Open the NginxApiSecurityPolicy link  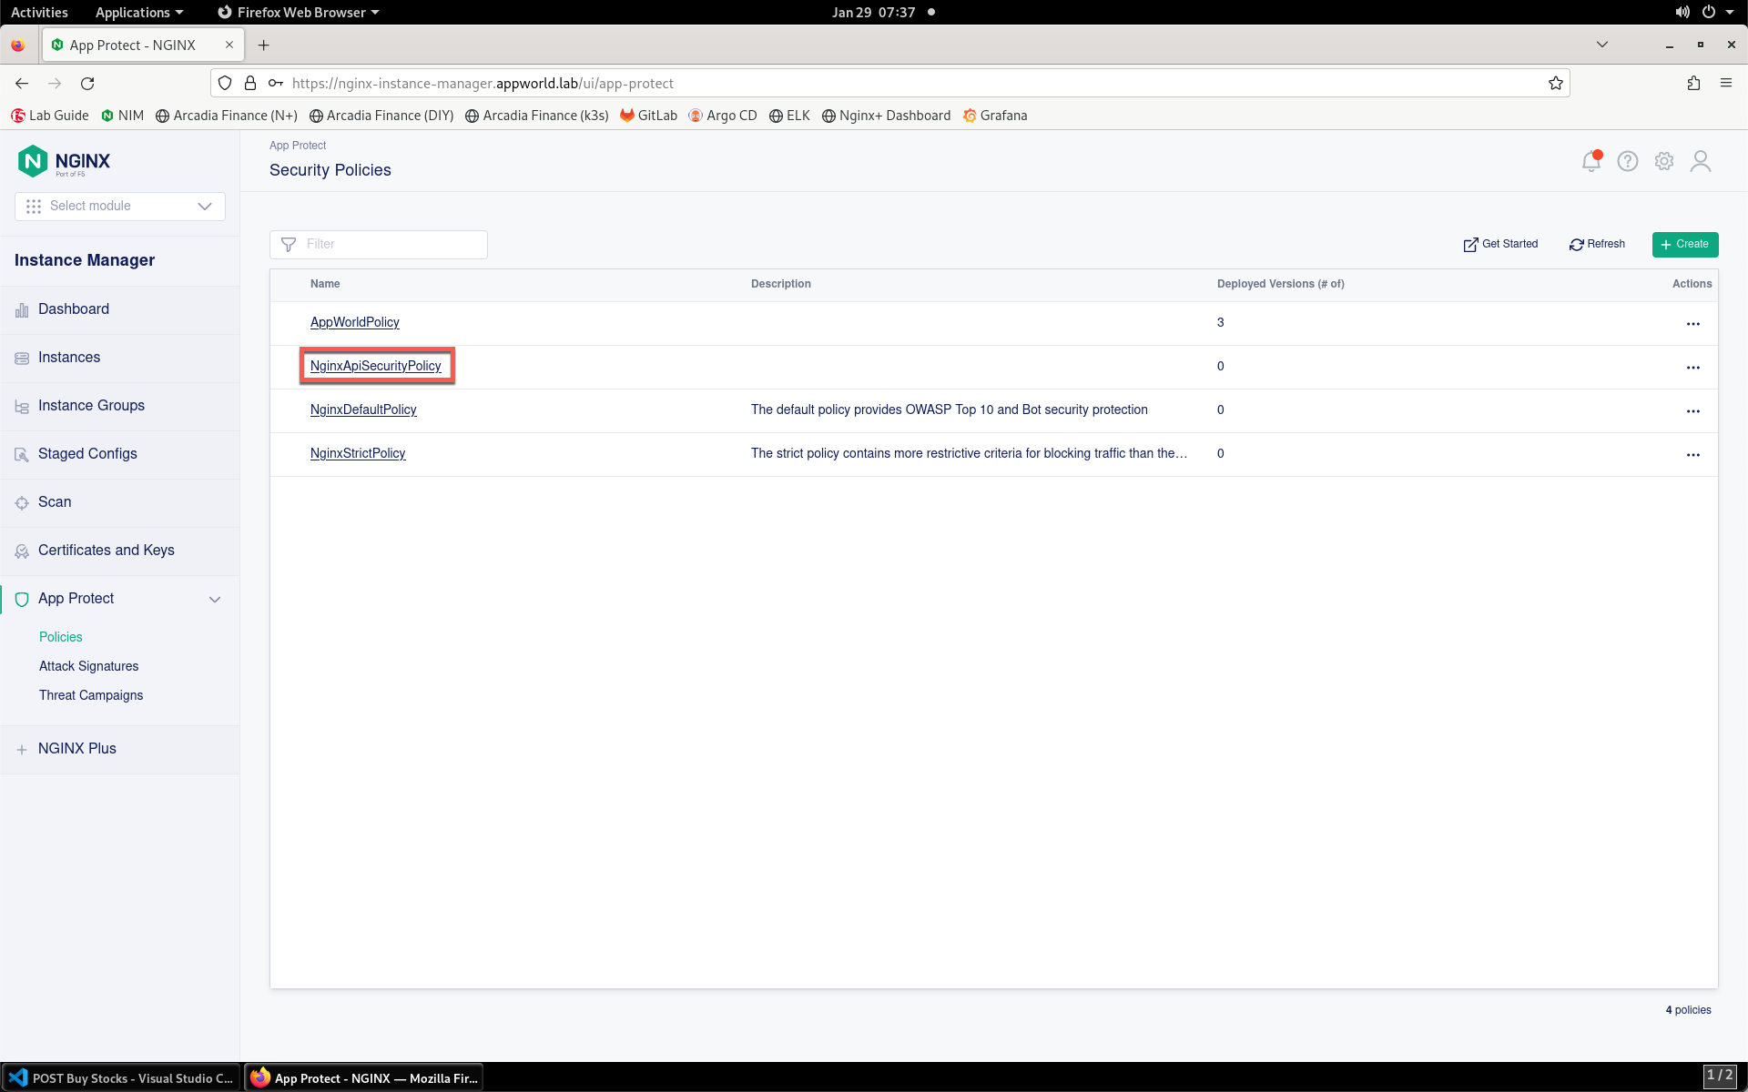pyautogui.click(x=376, y=366)
